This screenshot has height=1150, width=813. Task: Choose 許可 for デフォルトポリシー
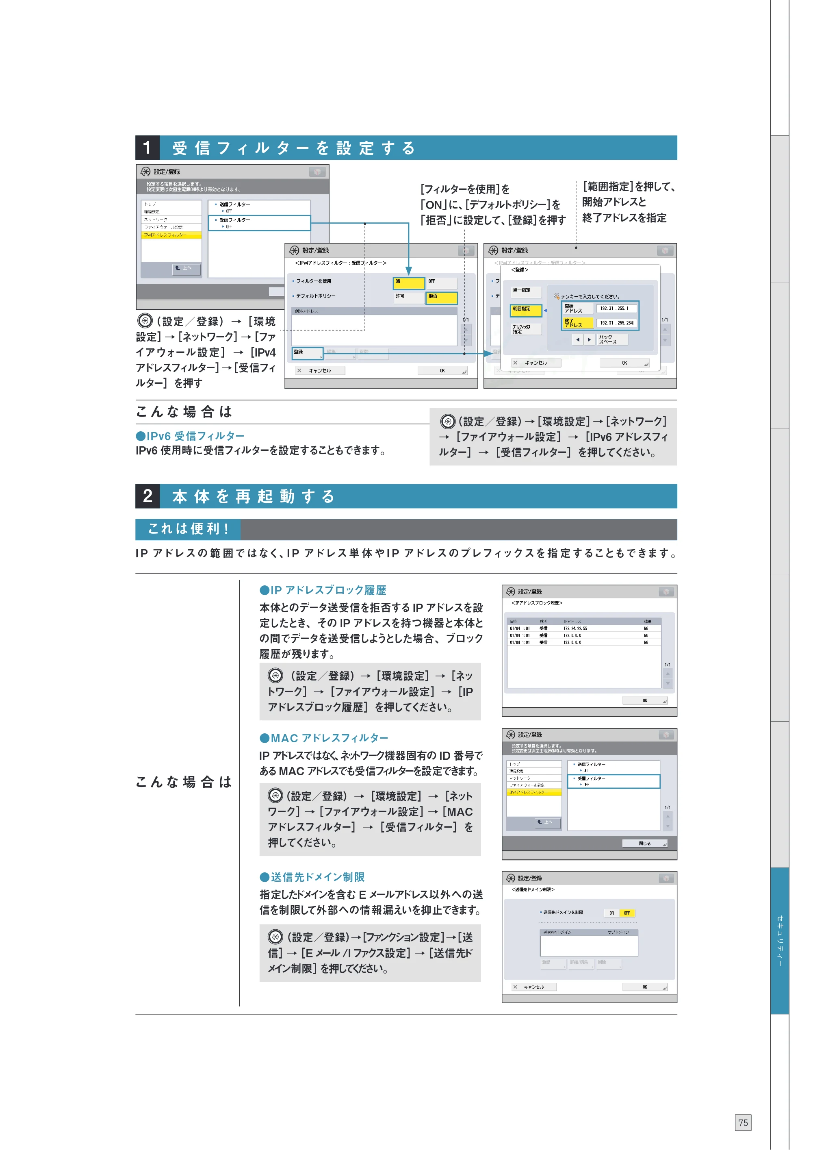click(408, 298)
